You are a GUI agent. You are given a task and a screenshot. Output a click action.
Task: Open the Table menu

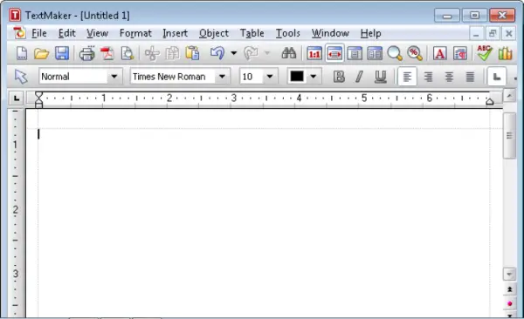coord(252,33)
